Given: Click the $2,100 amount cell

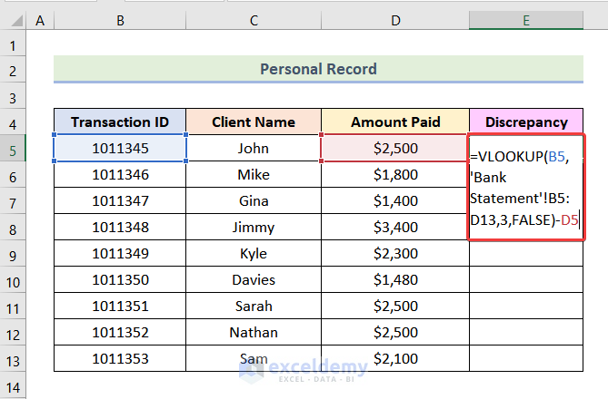Looking at the screenshot, I should tap(395, 359).
